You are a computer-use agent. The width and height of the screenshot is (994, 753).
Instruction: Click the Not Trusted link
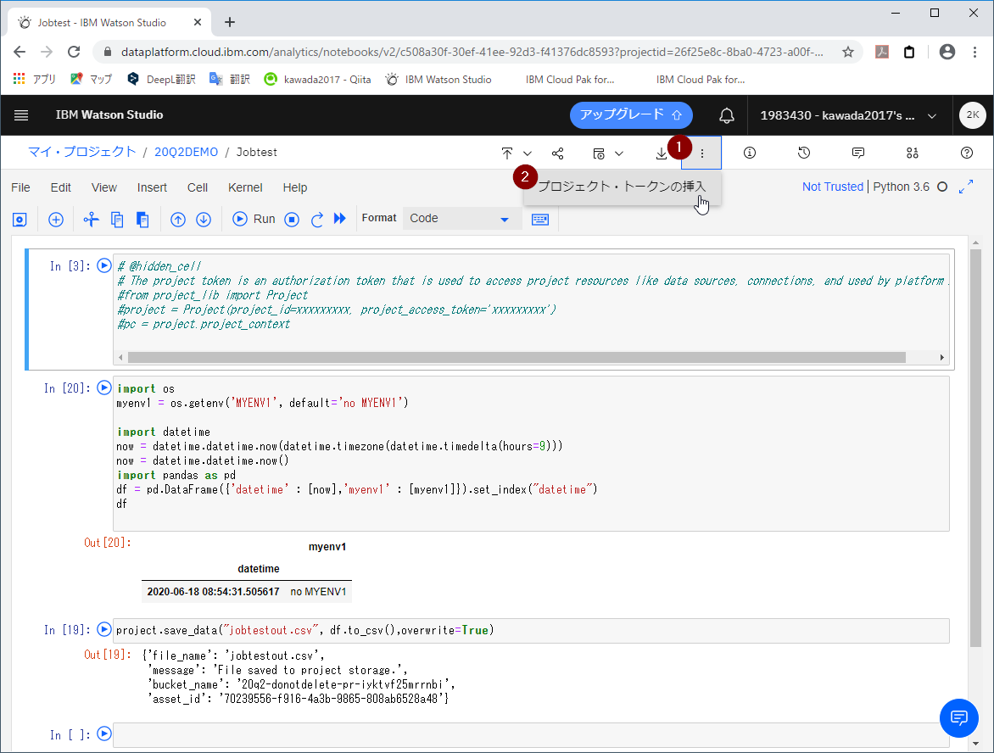point(832,187)
